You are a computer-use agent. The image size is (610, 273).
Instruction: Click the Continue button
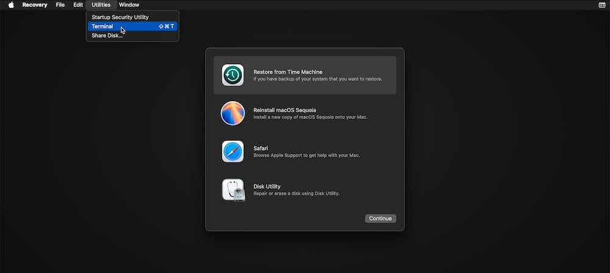381,219
